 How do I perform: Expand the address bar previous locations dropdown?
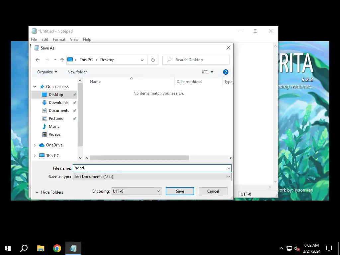(x=142, y=60)
